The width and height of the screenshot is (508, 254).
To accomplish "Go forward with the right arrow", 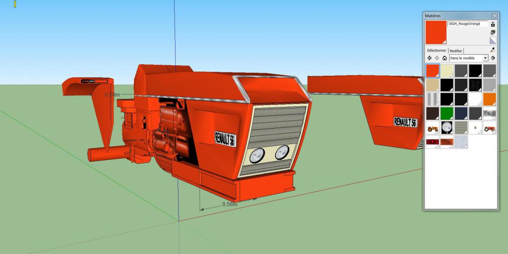I will tap(437, 58).
